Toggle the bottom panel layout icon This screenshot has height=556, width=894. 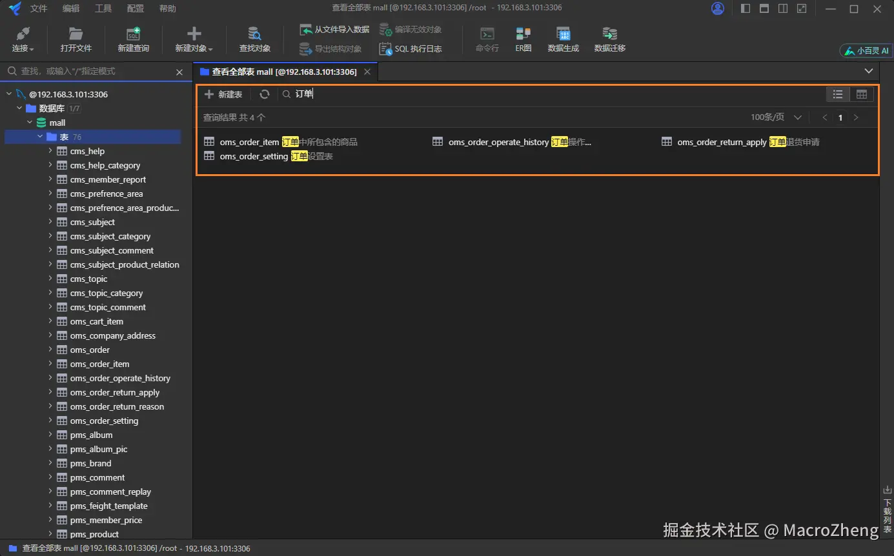(764, 8)
